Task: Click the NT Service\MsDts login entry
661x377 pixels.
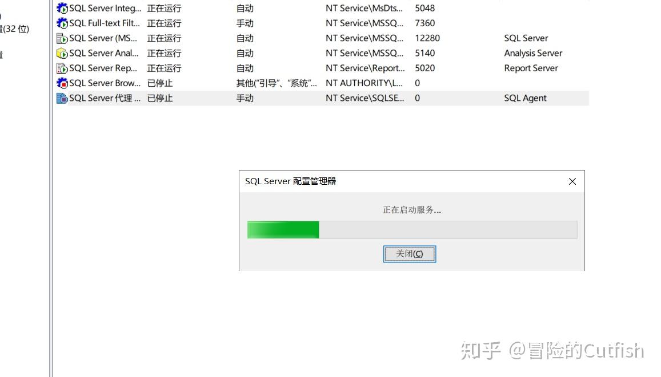Action: pyautogui.click(x=364, y=8)
